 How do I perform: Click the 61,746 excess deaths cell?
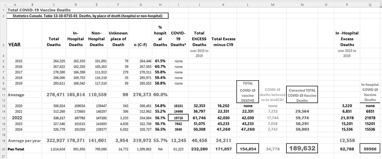coord(199,118)
